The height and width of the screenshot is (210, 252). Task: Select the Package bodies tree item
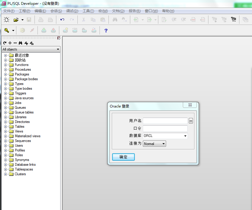26,79
